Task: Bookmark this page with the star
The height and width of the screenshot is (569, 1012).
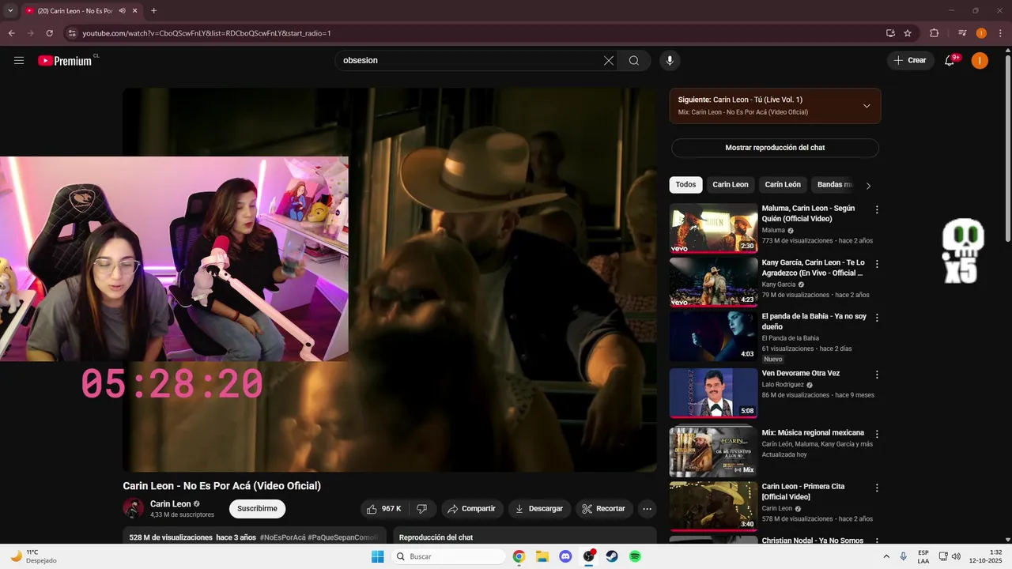Action: click(x=908, y=33)
